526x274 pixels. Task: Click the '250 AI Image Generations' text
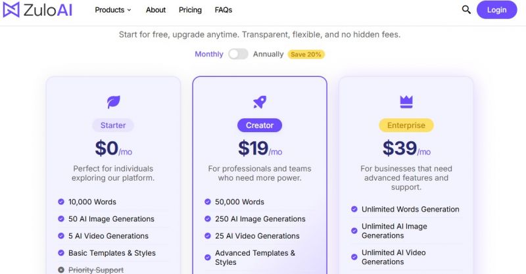point(260,219)
